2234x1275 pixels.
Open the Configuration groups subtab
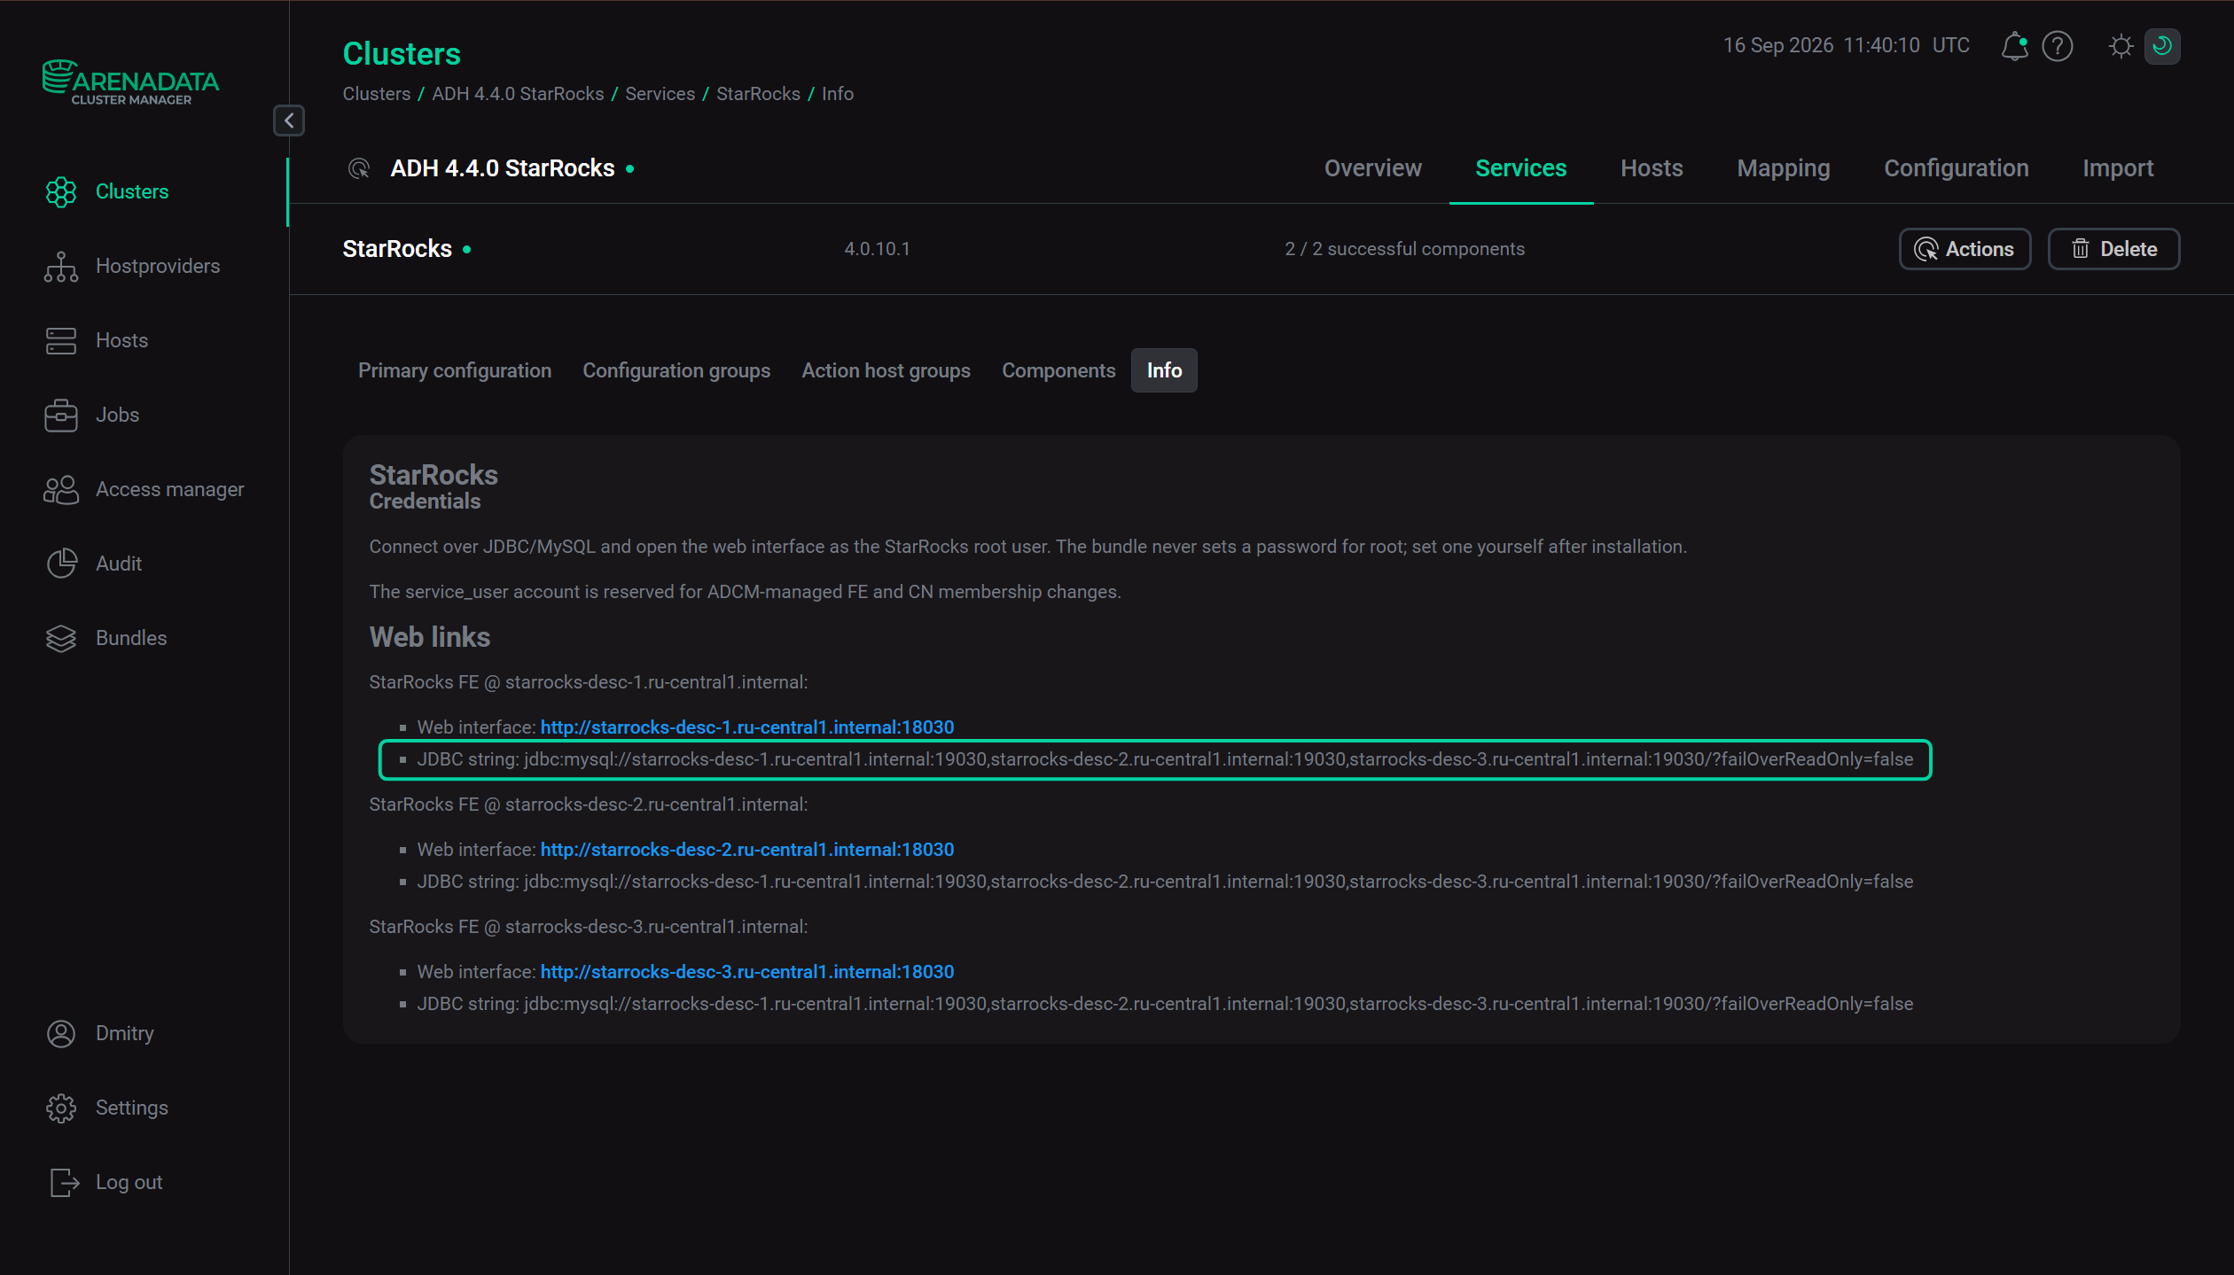676,370
